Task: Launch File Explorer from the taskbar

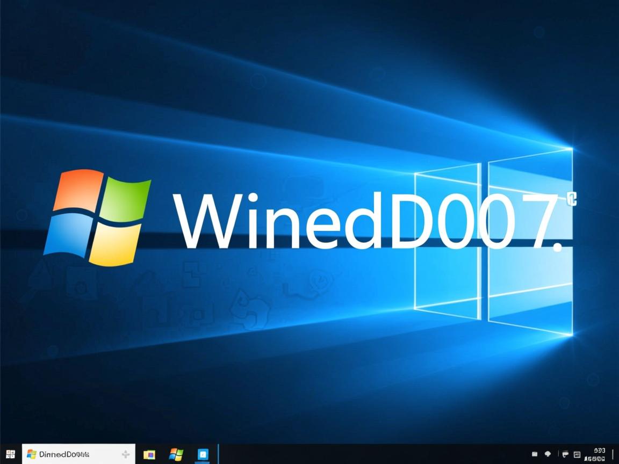Action: 149,454
